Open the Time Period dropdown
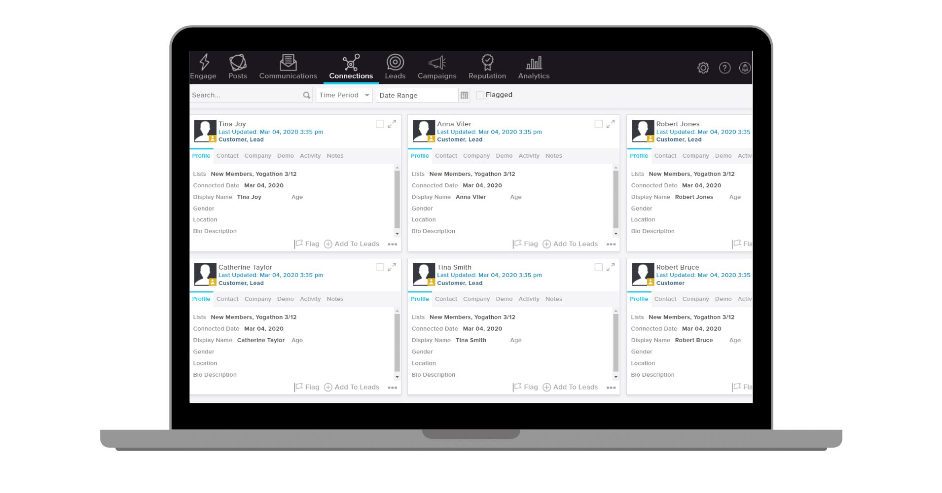942x493 pixels. 344,95
